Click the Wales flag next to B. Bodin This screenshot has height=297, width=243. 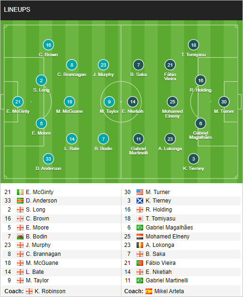click(x=20, y=237)
